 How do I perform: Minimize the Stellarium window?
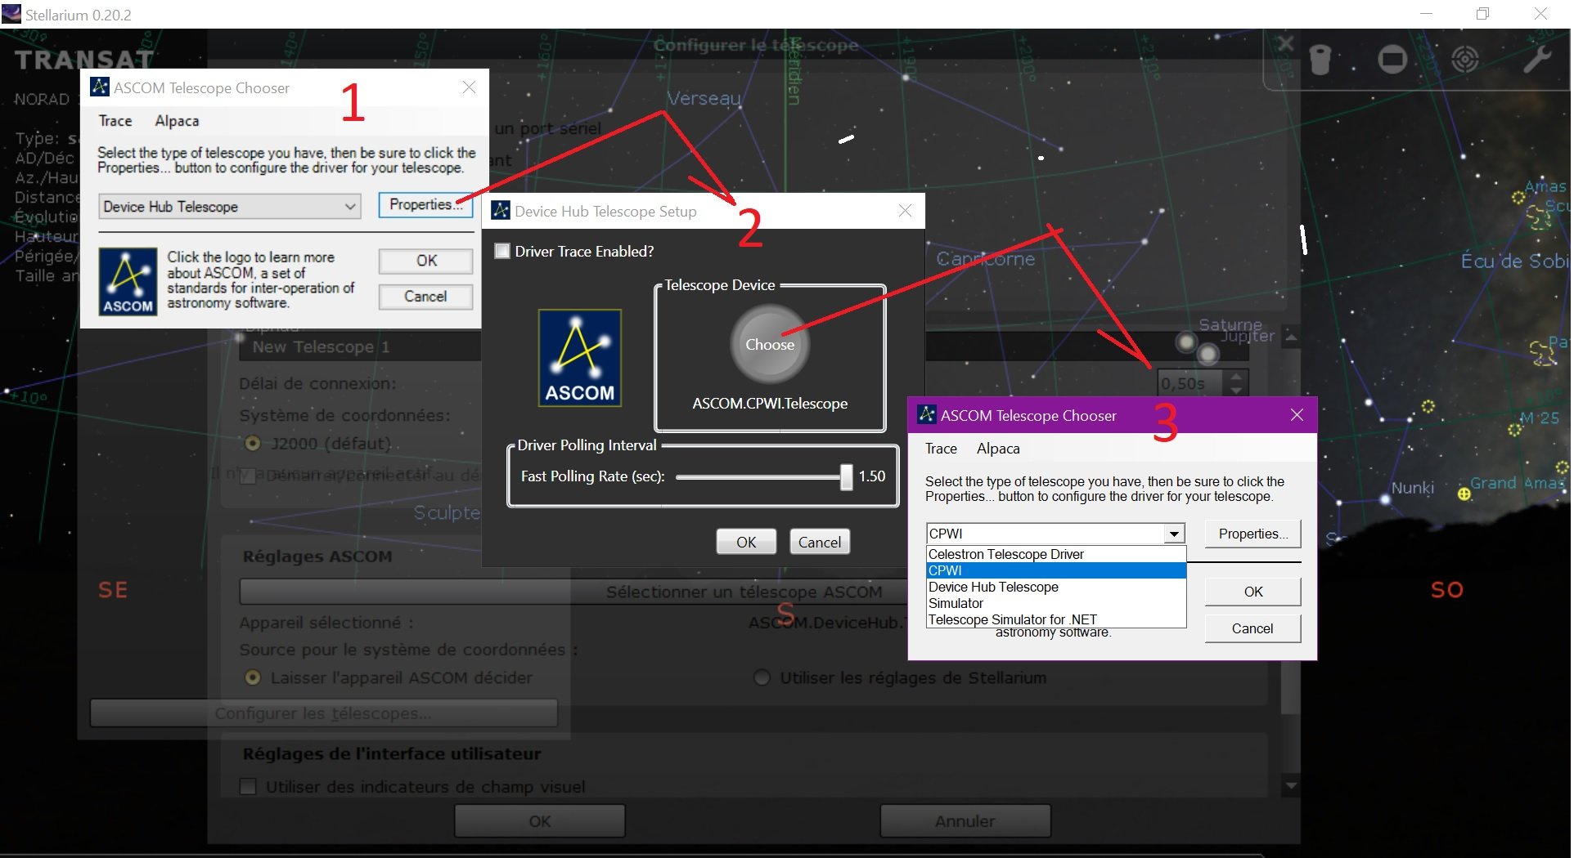(1426, 14)
